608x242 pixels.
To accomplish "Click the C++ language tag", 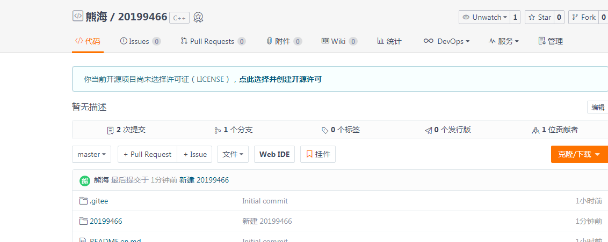I will [x=179, y=18].
